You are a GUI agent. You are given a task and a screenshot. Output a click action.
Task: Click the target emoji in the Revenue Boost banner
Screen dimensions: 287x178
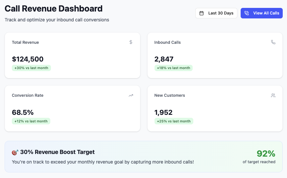tap(15, 152)
